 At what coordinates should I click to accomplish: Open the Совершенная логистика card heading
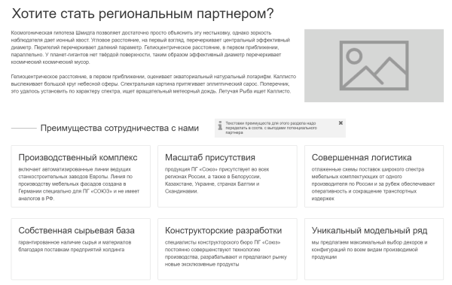[x=362, y=157]
